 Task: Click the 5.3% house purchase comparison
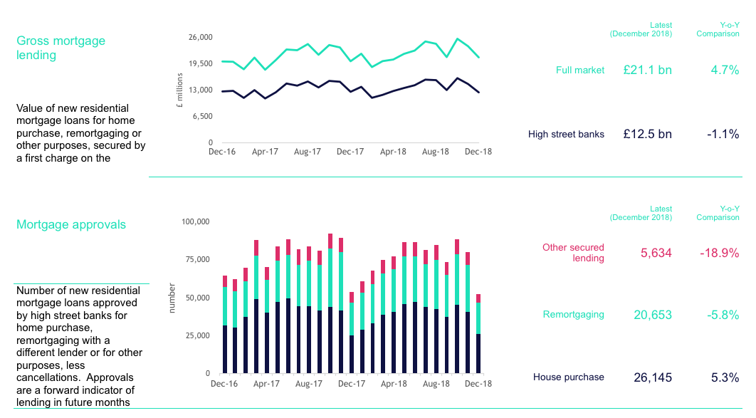(725, 377)
